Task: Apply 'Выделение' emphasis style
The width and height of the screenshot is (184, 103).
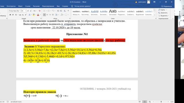Action: (140, 13)
